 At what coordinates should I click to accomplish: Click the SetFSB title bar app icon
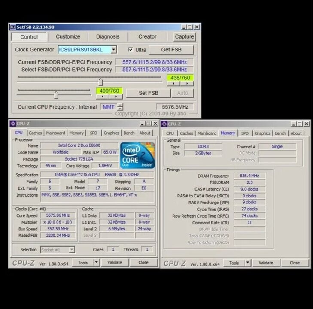click(x=13, y=27)
